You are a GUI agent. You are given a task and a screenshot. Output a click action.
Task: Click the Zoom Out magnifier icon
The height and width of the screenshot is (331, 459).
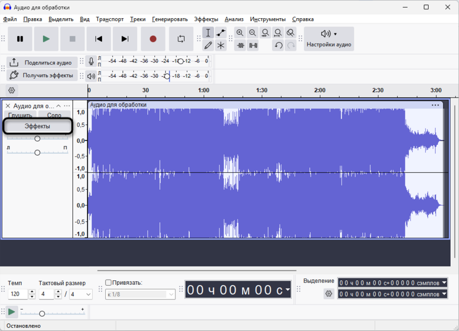pos(253,33)
